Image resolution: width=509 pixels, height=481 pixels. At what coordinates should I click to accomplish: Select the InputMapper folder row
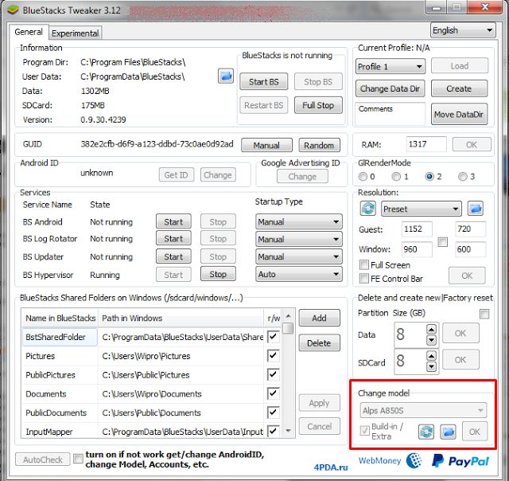click(x=151, y=432)
